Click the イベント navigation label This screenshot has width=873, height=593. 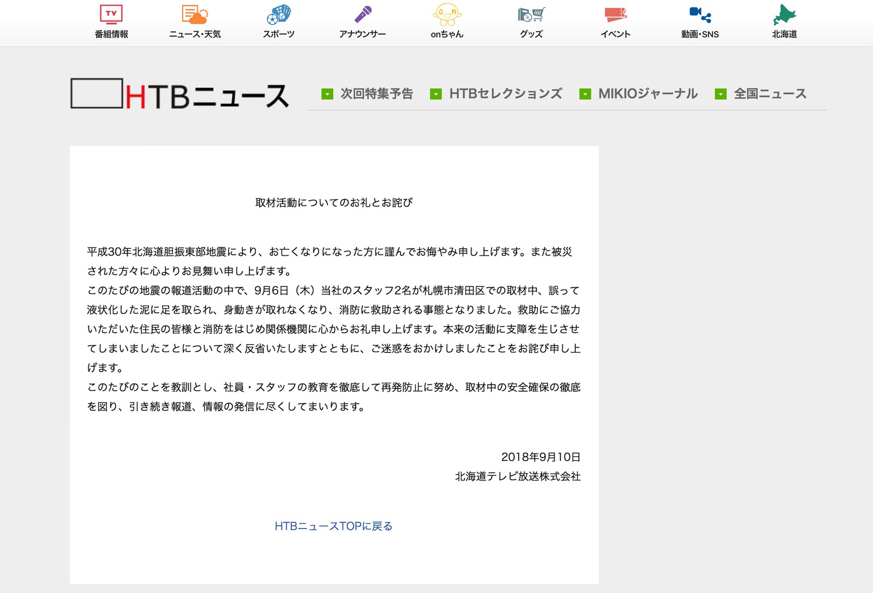point(615,34)
